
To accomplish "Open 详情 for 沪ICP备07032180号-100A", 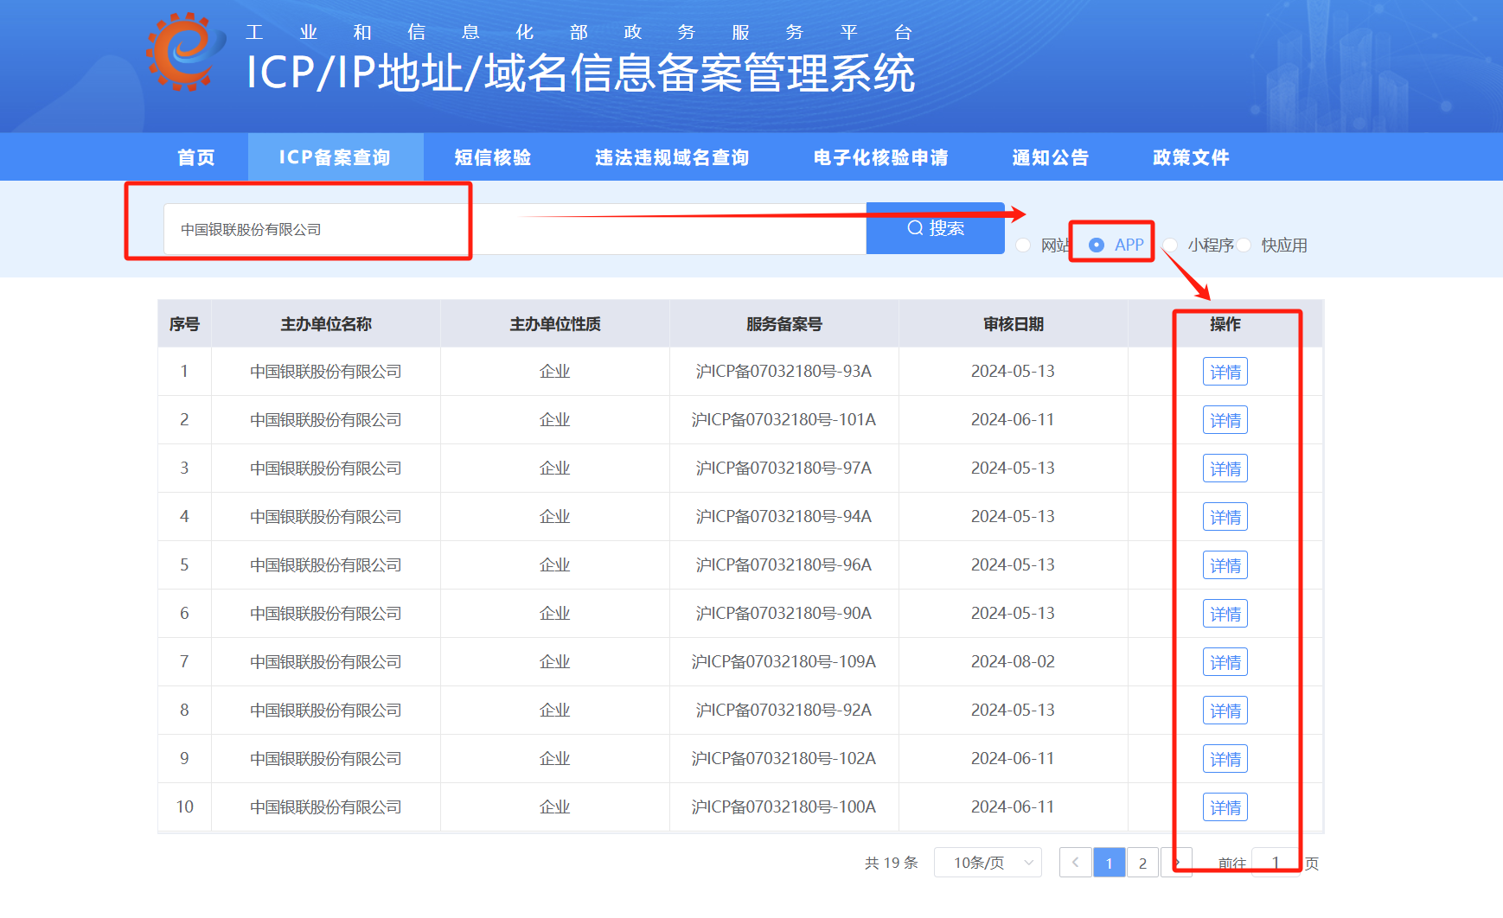I will pyautogui.click(x=1225, y=807).
